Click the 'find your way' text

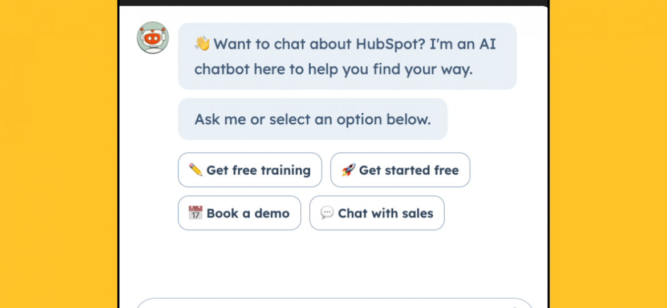click(421, 70)
